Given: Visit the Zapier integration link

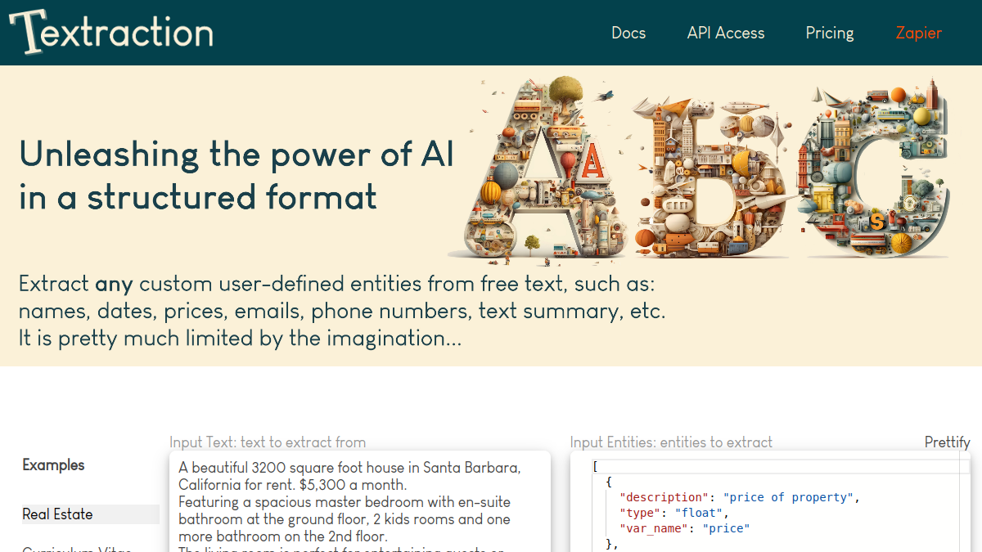Looking at the screenshot, I should tap(918, 33).
